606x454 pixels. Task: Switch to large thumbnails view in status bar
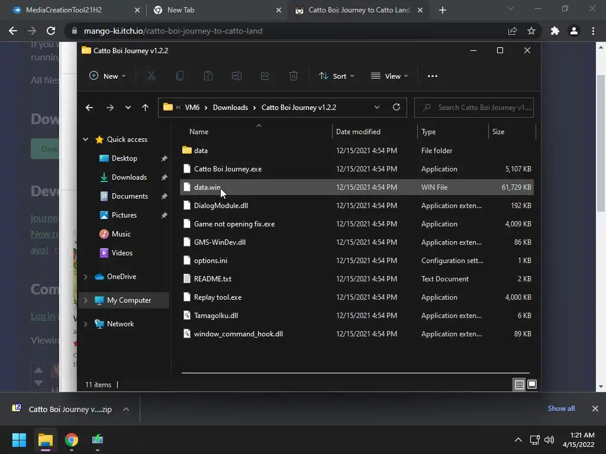532,384
